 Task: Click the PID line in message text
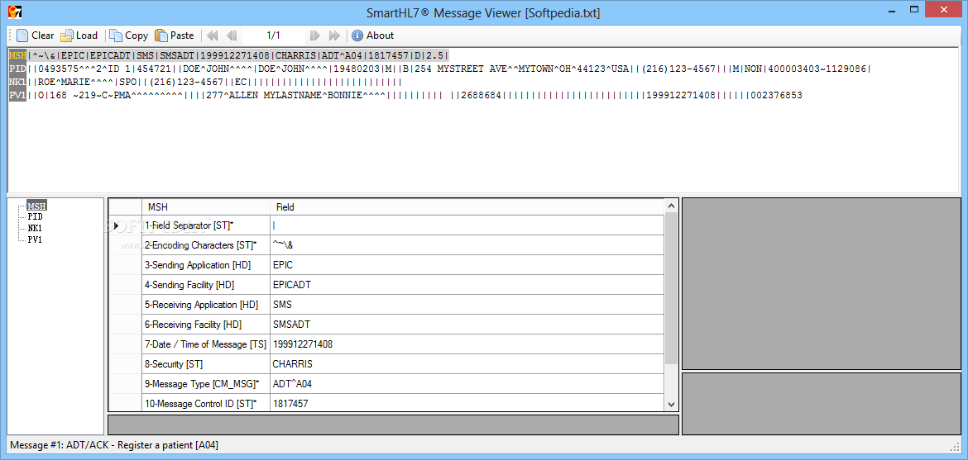click(x=440, y=69)
